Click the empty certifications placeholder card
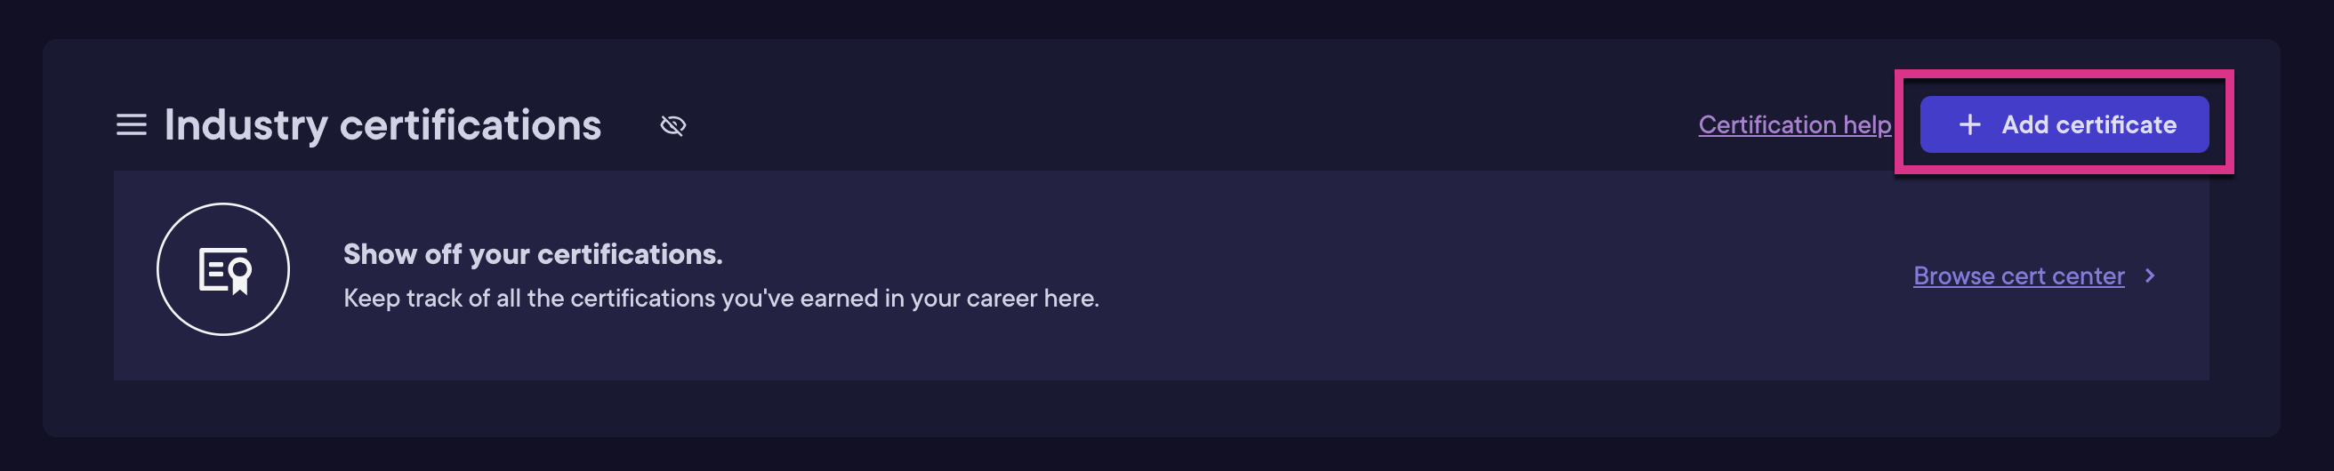 pyautogui.click(x=1162, y=275)
